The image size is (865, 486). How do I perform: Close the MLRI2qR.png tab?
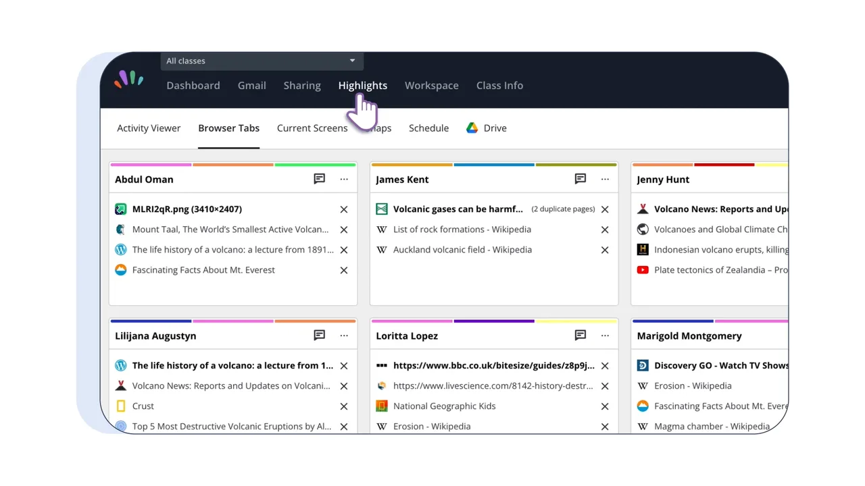[344, 209]
